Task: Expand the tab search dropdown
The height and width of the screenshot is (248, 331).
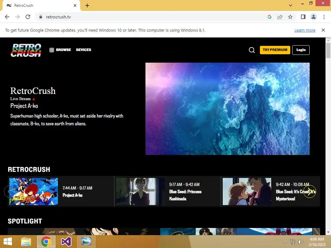Action: [x=291, y=5]
